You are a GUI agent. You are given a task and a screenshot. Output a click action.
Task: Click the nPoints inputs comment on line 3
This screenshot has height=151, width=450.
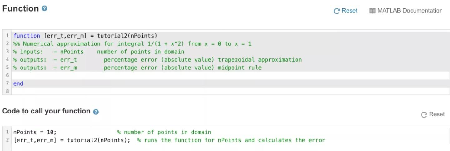coord(99,52)
